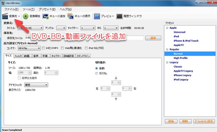Click the HandBrake app icon in title bar

pyautogui.click(x=3, y=3)
